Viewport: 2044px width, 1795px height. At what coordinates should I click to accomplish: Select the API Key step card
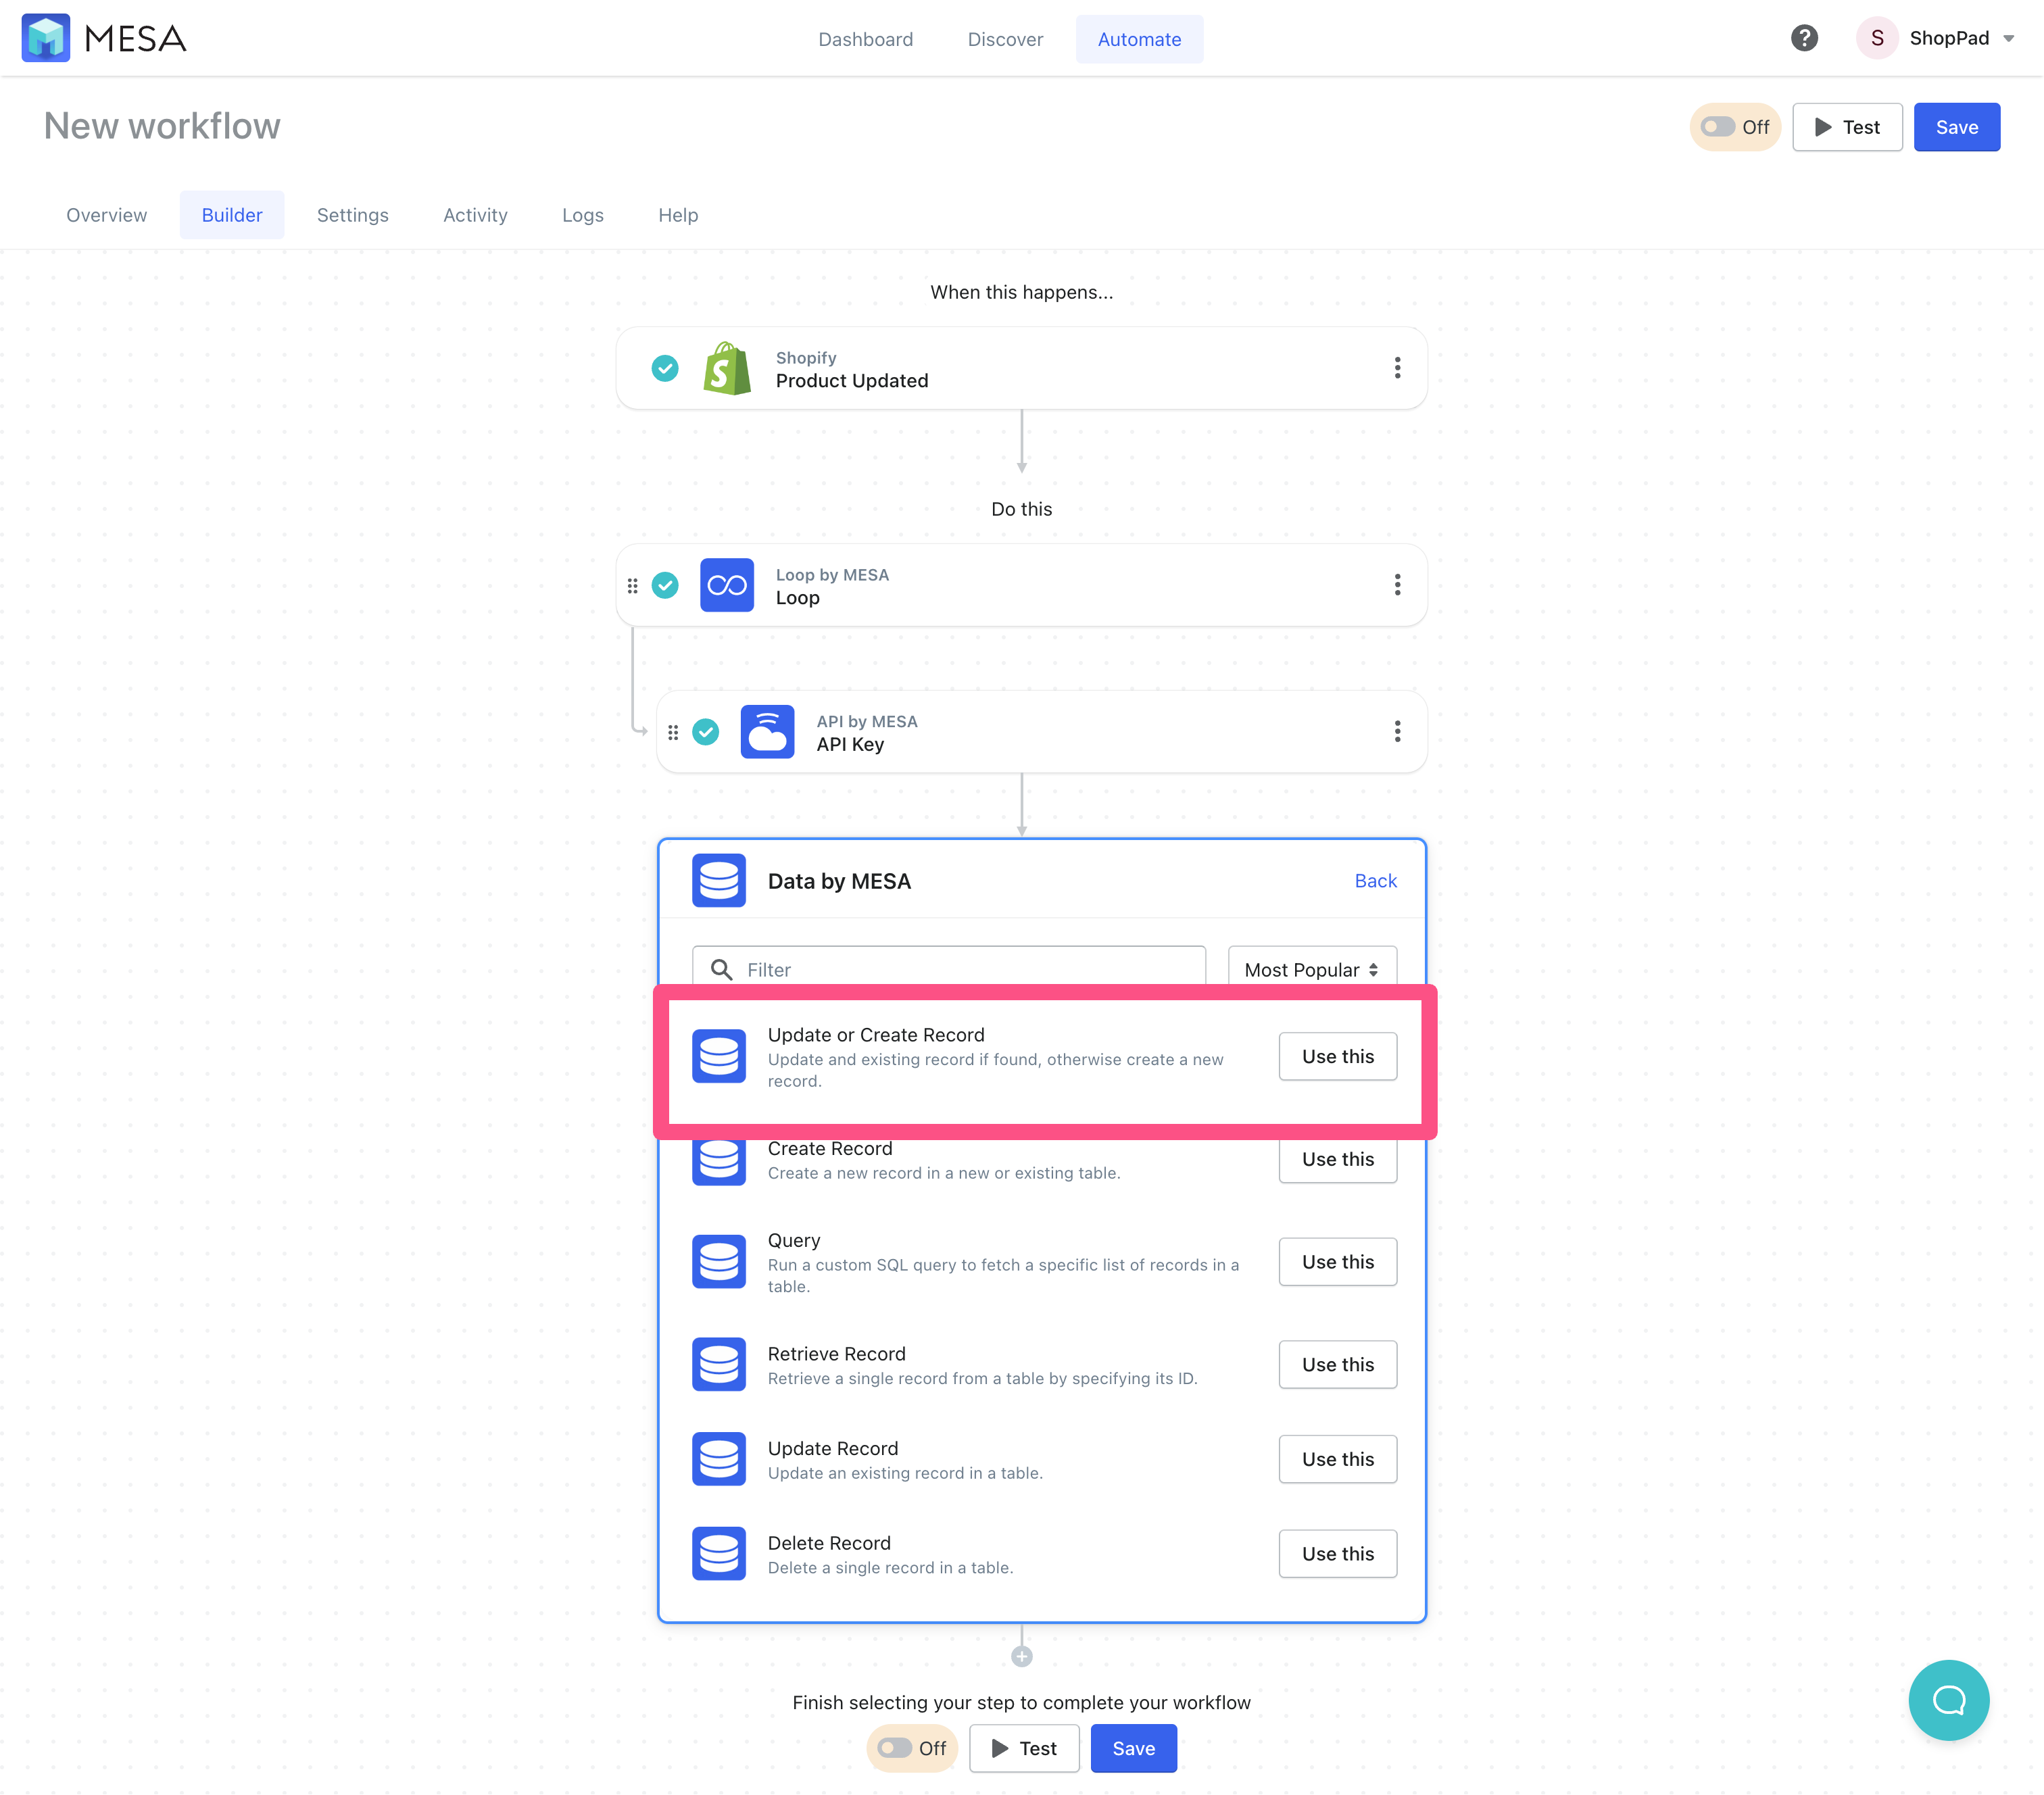1041,732
